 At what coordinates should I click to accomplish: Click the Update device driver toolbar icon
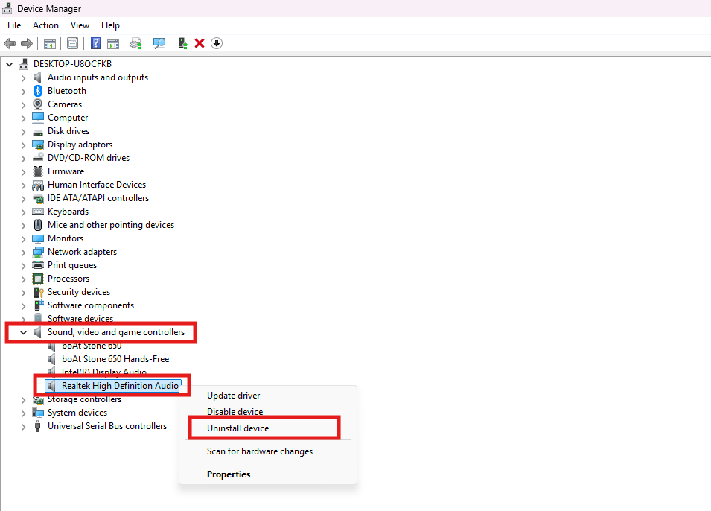136,43
